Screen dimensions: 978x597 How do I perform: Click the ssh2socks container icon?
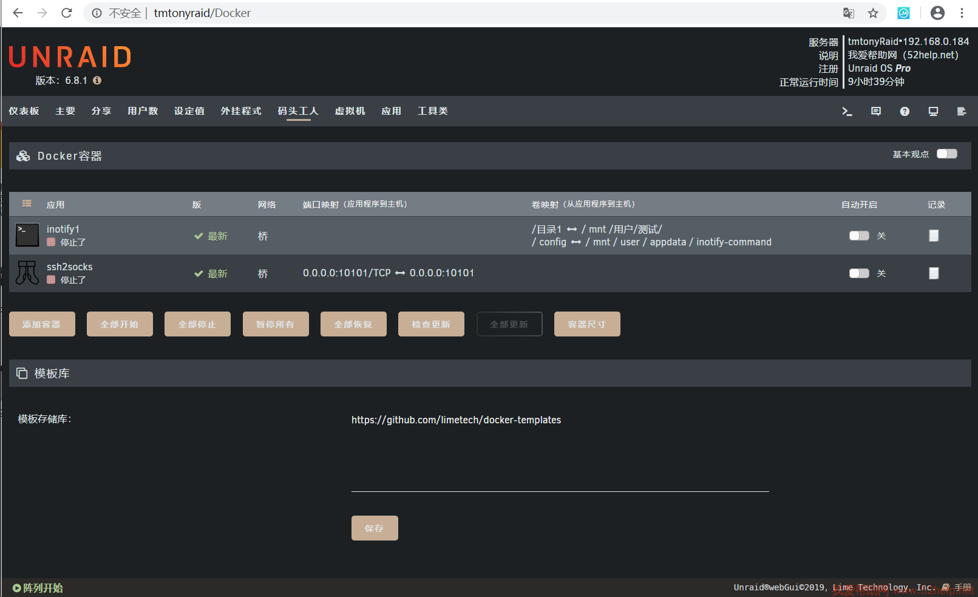coord(27,273)
